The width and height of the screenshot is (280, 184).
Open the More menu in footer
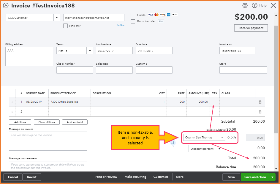(x=180, y=177)
